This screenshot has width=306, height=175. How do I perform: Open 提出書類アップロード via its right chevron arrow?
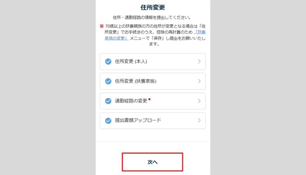point(199,121)
